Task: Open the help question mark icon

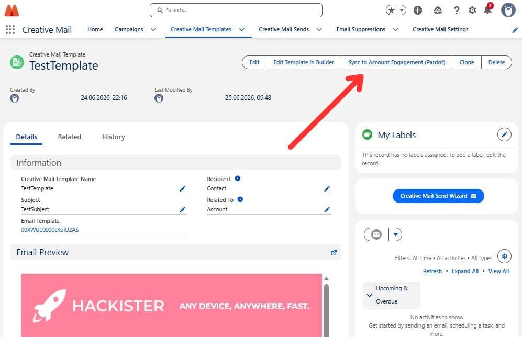Action: [x=457, y=10]
